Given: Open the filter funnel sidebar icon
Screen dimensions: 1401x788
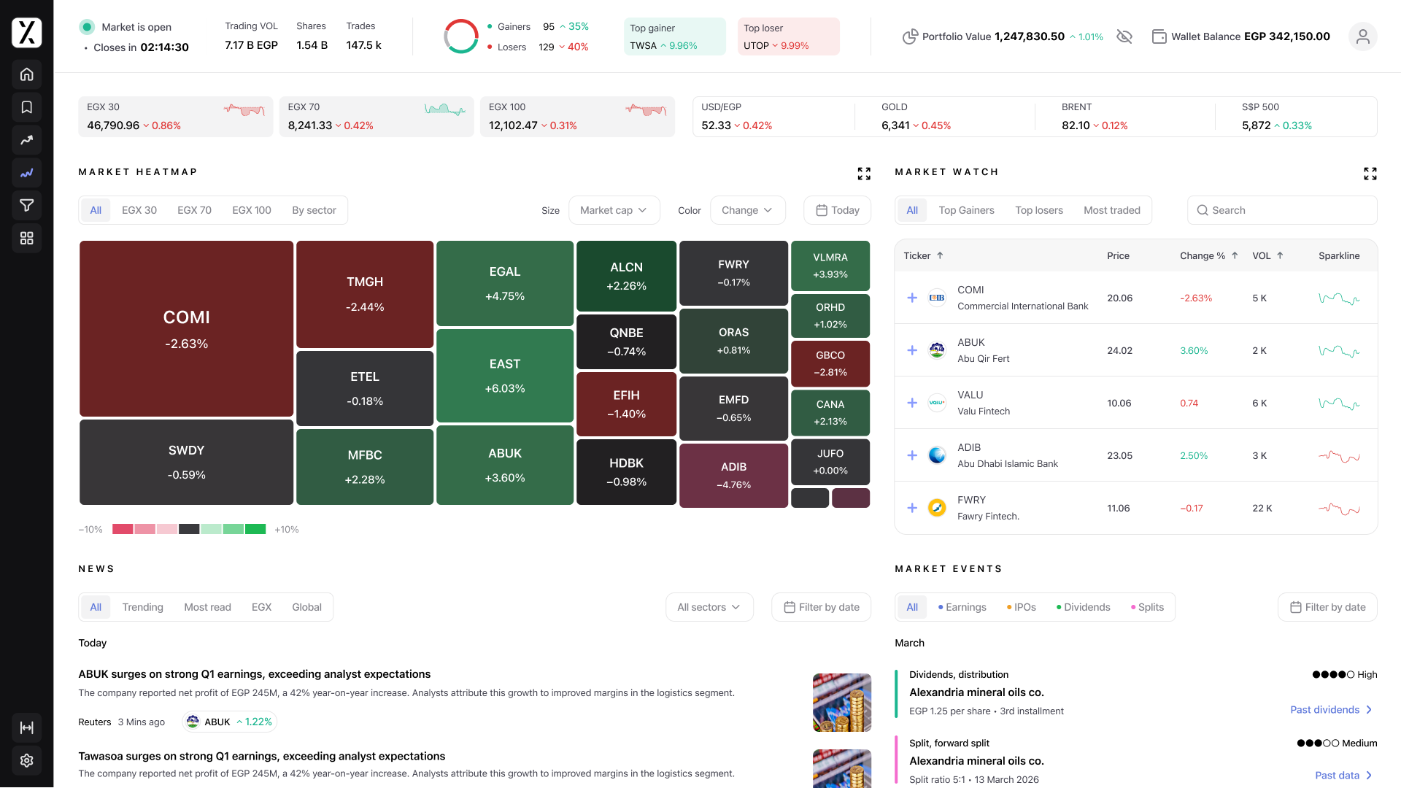Looking at the screenshot, I should (x=27, y=206).
